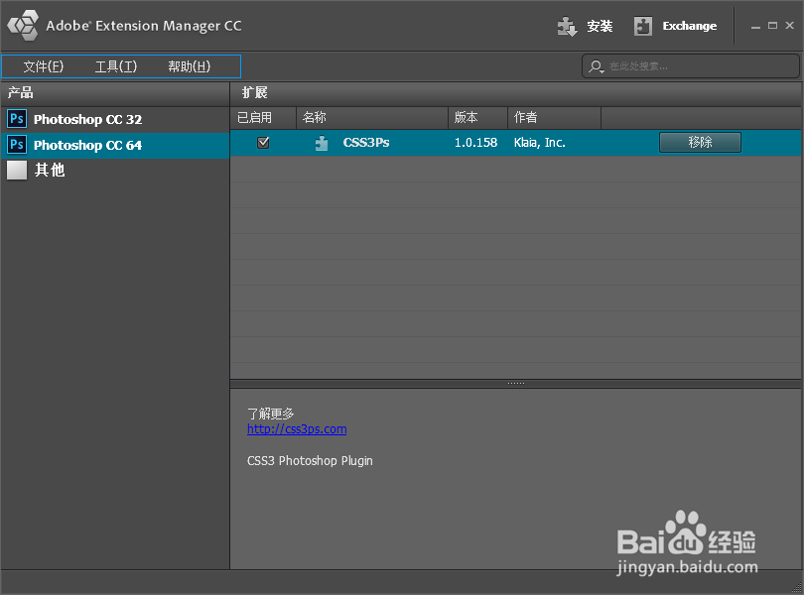Sort by 版本 column header
This screenshot has height=595, width=804.
tap(477, 118)
